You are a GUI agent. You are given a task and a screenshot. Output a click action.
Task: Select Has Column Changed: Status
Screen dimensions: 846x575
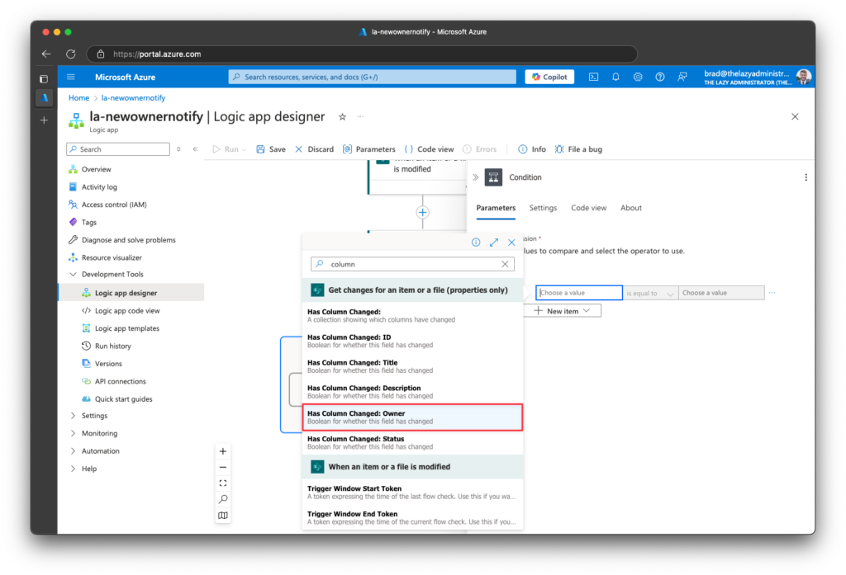412,442
